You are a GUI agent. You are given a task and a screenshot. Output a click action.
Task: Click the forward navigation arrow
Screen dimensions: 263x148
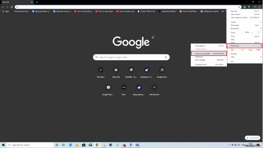7,7
